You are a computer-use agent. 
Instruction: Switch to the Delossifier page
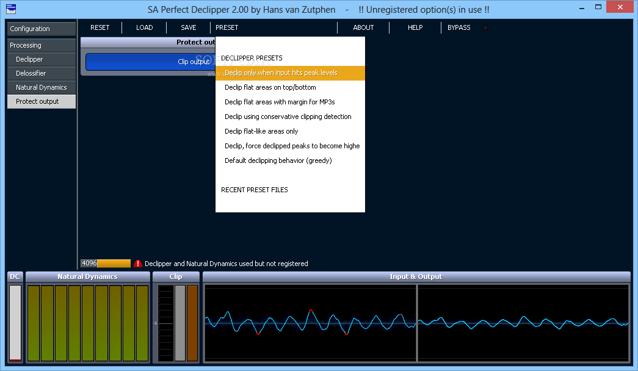(x=42, y=73)
